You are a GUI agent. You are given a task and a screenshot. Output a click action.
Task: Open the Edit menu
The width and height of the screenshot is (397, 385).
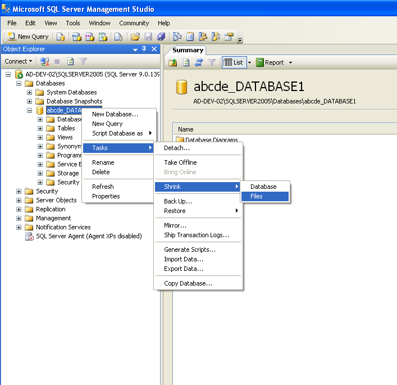pos(30,23)
